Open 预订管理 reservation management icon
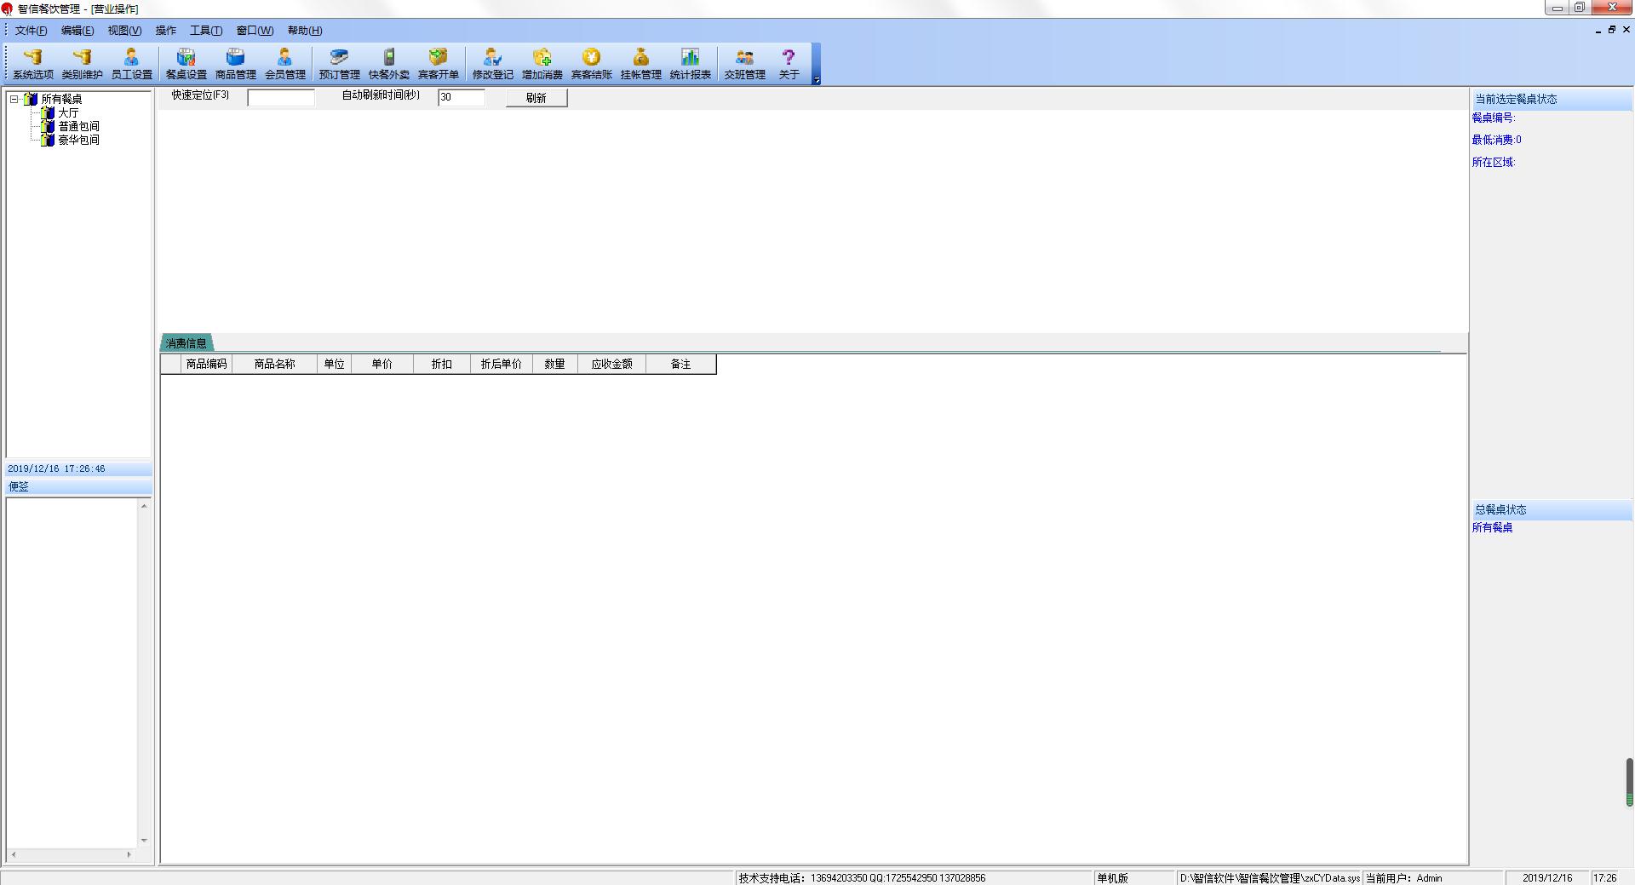 pyautogui.click(x=339, y=63)
